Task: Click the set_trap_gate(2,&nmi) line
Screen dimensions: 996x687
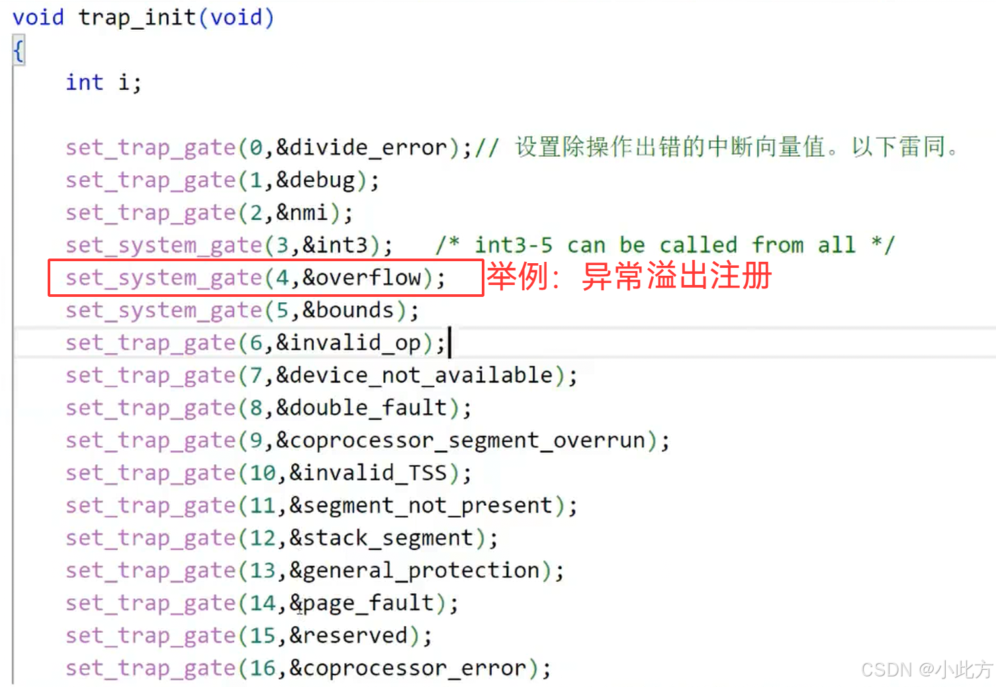Action: pyautogui.click(x=209, y=213)
